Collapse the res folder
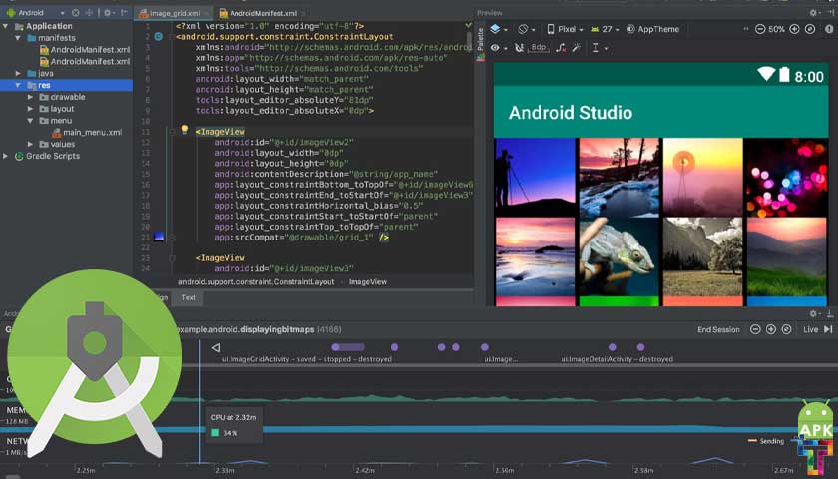Image resolution: width=838 pixels, height=479 pixels. pyautogui.click(x=18, y=85)
